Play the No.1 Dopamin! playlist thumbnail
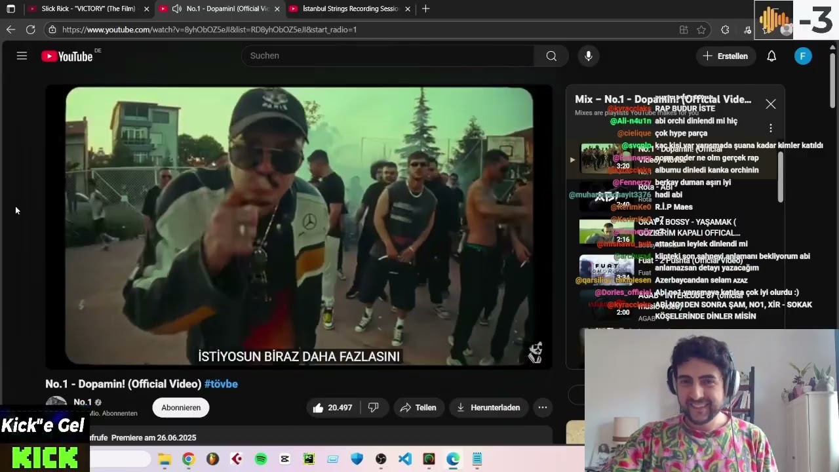The image size is (839, 472). pyautogui.click(x=606, y=159)
